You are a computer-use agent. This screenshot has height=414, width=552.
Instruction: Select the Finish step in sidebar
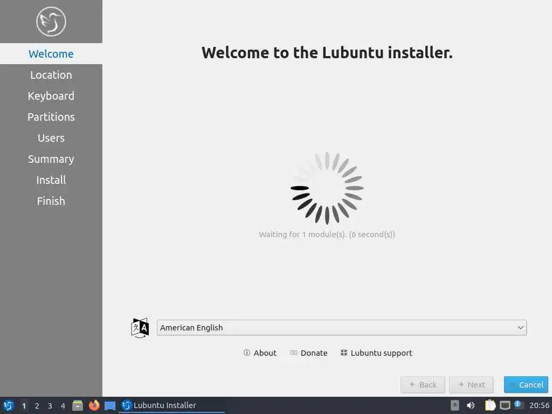click(51, 201)
